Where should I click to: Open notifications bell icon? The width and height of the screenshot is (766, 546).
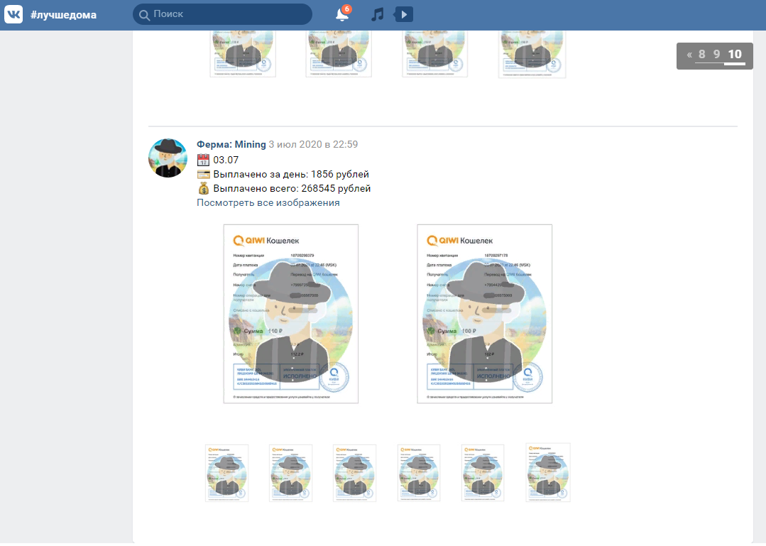coord(342,15)
